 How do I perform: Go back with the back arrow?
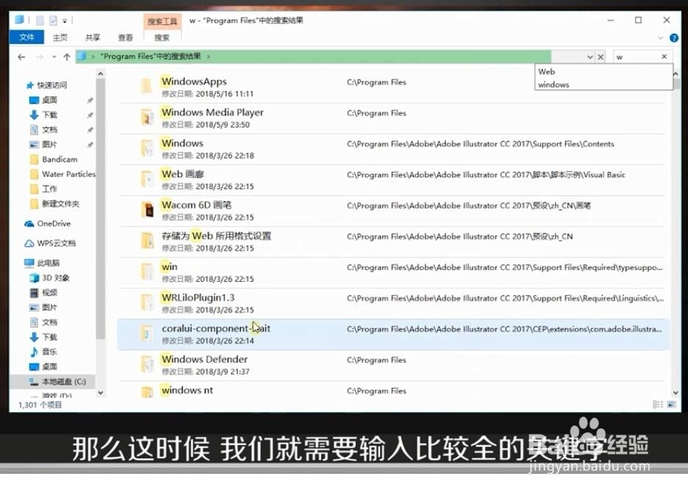coord(21,57)
